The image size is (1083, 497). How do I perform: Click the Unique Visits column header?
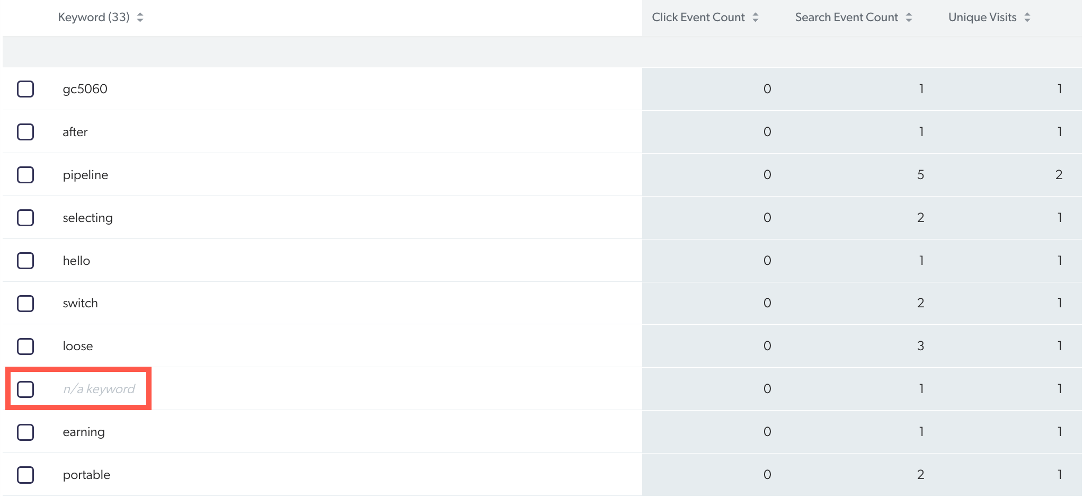pos(982,16)
